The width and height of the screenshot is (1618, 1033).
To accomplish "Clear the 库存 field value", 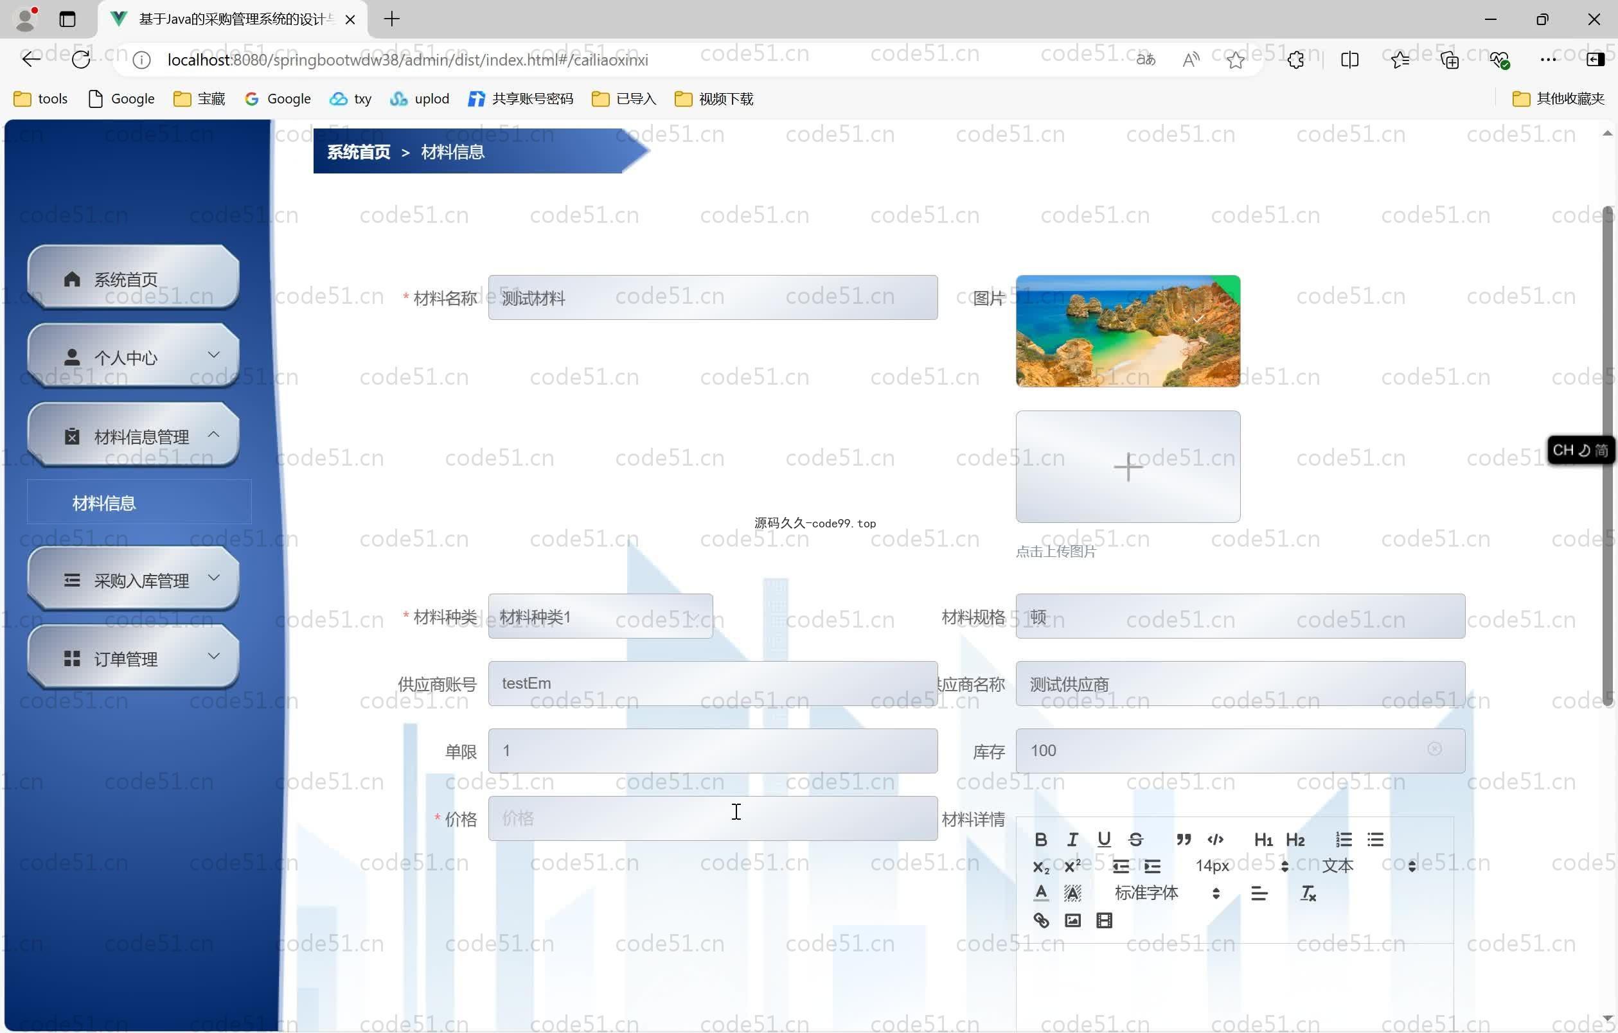I will (1435, 749).
